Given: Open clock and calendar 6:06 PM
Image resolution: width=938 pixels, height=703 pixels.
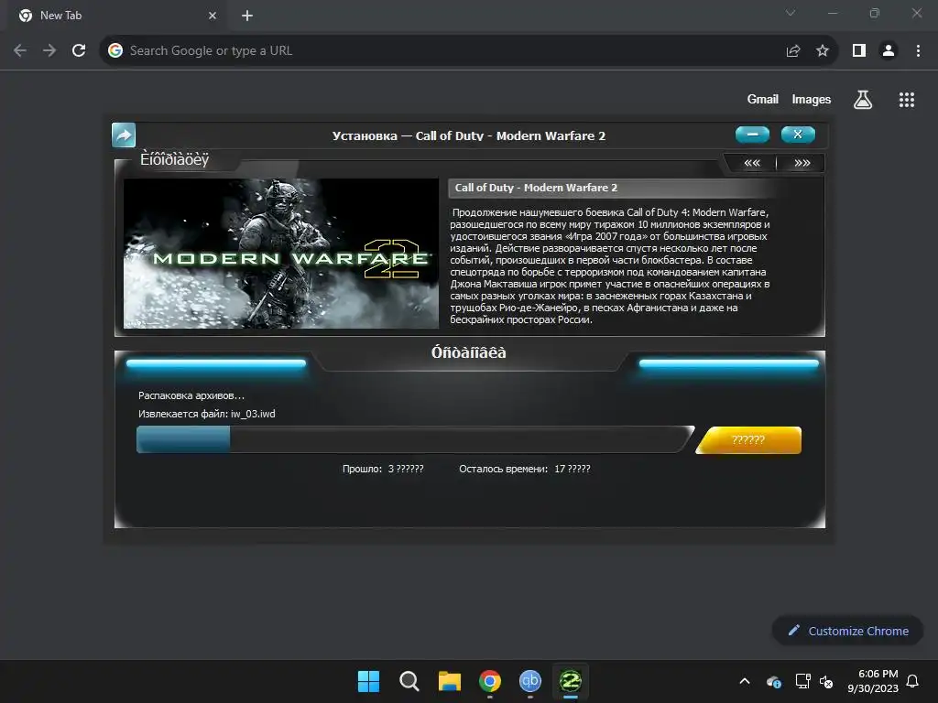Looking at the screenshot, I should pyautogui.click(x=873, y=681).
